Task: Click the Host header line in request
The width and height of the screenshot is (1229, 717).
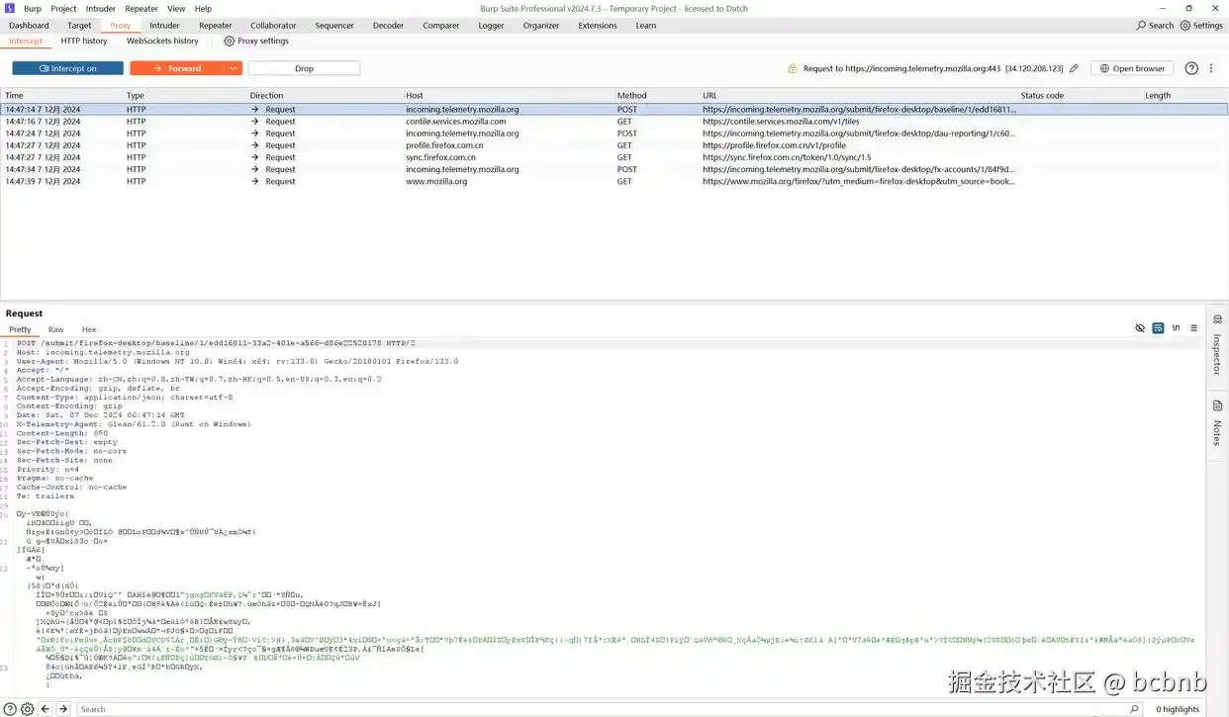Action: click(103, 352)
